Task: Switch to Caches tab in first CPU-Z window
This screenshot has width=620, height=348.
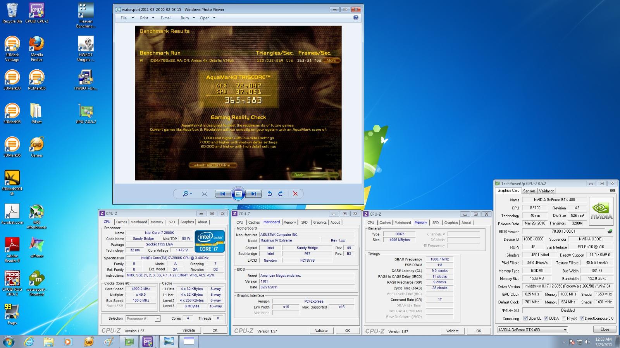Action: [121, 222]
